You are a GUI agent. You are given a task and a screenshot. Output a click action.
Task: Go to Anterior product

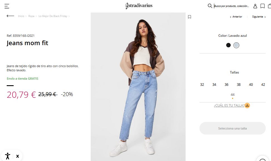tap(236, 17)
